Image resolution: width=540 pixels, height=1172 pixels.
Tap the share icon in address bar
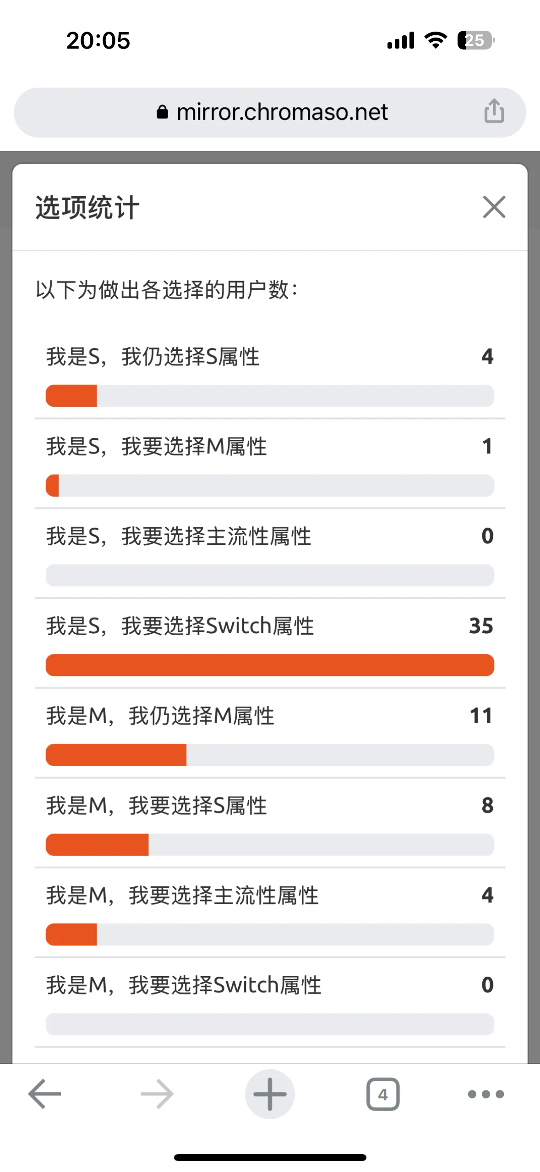tap(494, 111)
